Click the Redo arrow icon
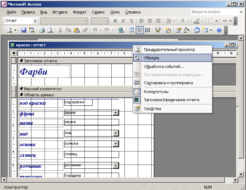246x190 pixels. (107, 30)
